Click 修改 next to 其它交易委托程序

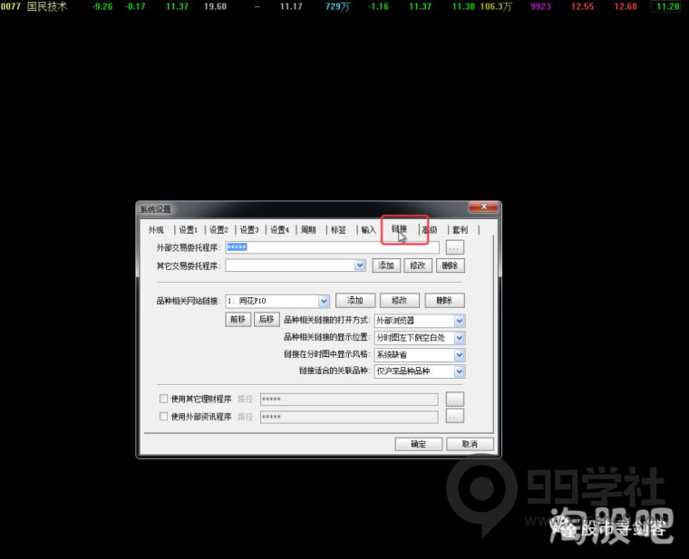417,265
